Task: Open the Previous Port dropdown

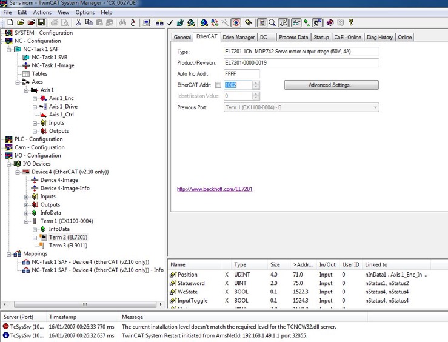Action: 375,107
